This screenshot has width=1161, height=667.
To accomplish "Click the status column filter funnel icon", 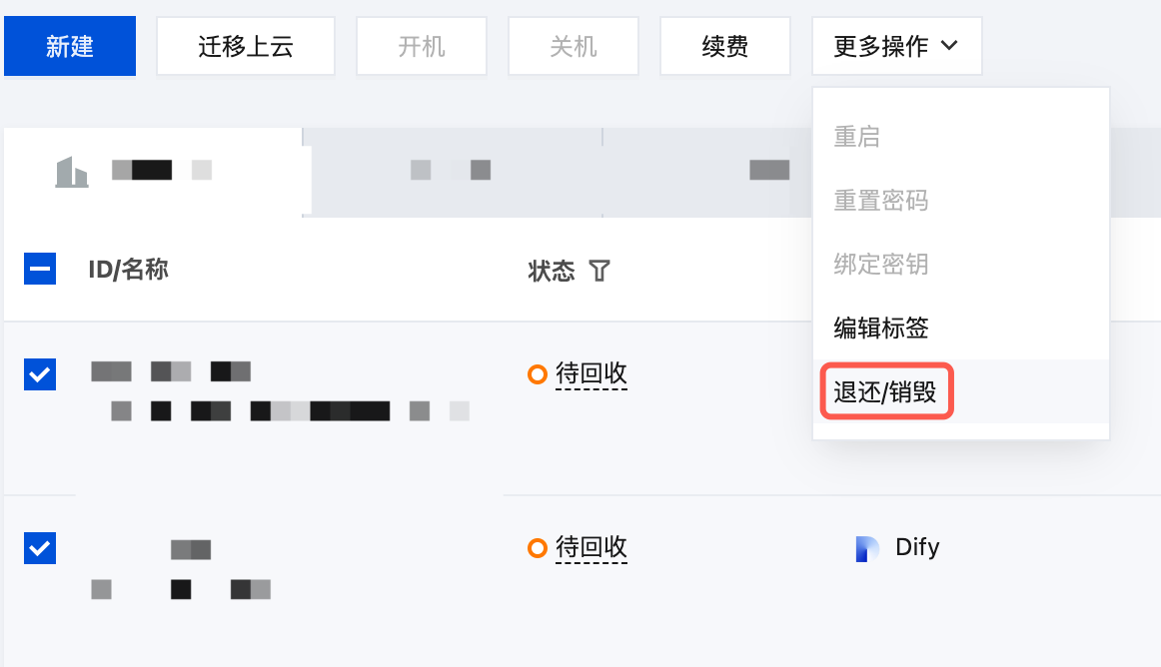I will (598, 271).
